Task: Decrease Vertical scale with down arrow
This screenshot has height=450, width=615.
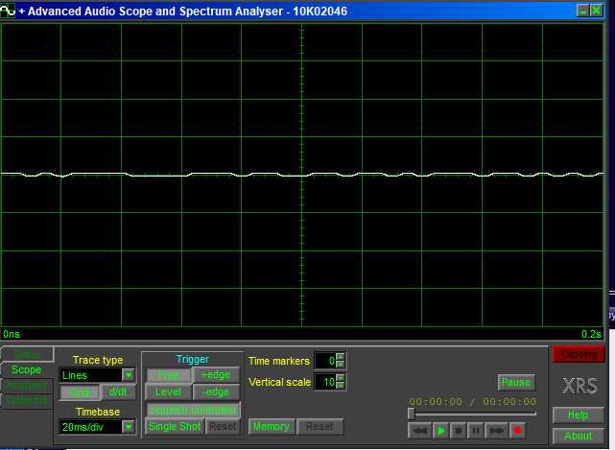Action: (x=341, y=386)
